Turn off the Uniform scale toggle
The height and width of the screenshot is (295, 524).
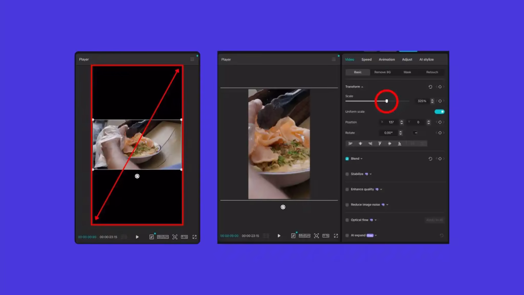point(439,112)
